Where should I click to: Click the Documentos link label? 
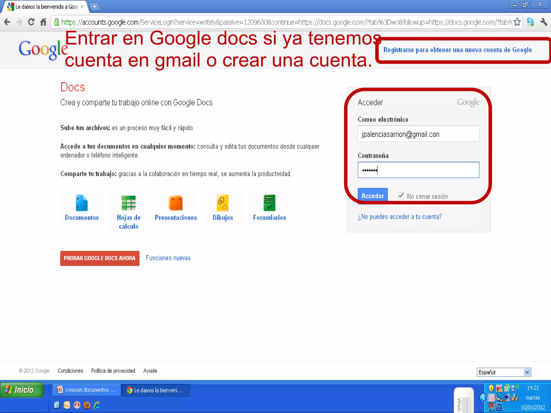[82, 218]
